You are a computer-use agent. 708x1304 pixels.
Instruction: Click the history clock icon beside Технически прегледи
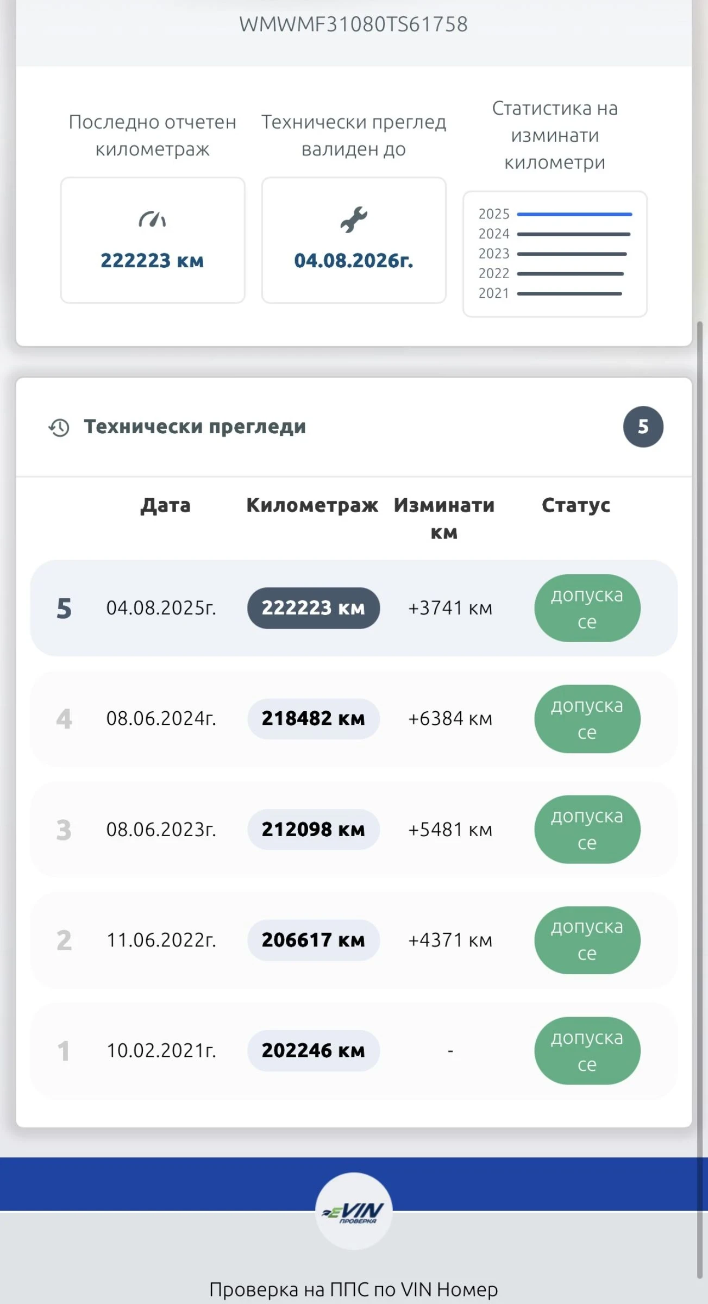point(59,428)
